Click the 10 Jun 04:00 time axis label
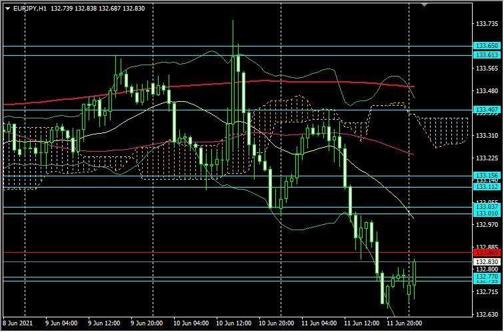This screenshot has height=332, width=504. click(x=191, y=323)
